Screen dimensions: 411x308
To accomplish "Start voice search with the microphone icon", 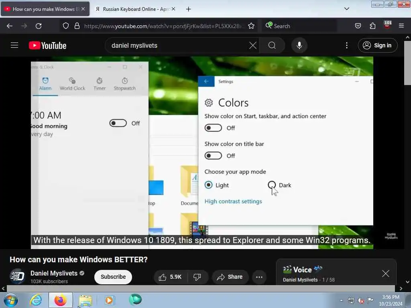I will point(299,45).
